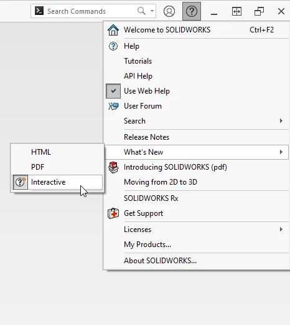
Task: Expand the Search submenu
Action: click(197, 121)
